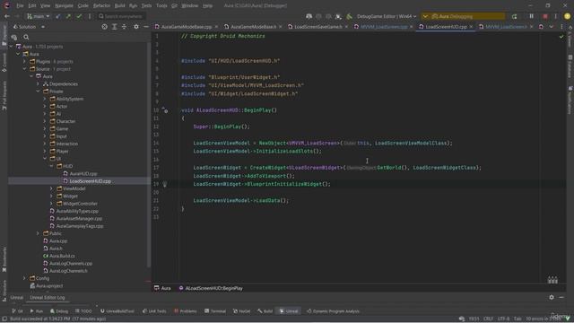Open the Aura Debugging run configuration dropdown
This screenshot has height=323, width=574.
point(463,16)
